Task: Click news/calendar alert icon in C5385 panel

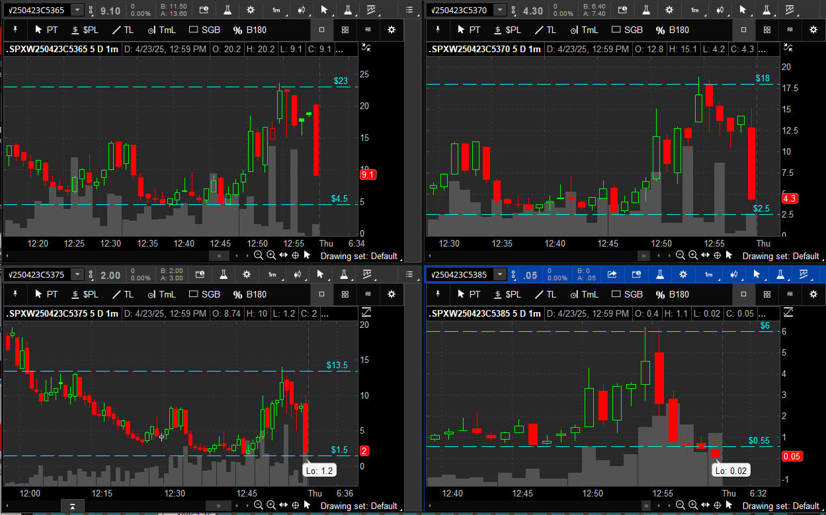Action: pos(636,274)
